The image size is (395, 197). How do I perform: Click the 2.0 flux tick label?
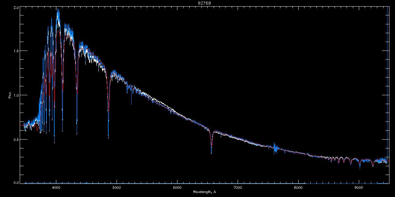(x=16, y=8)
